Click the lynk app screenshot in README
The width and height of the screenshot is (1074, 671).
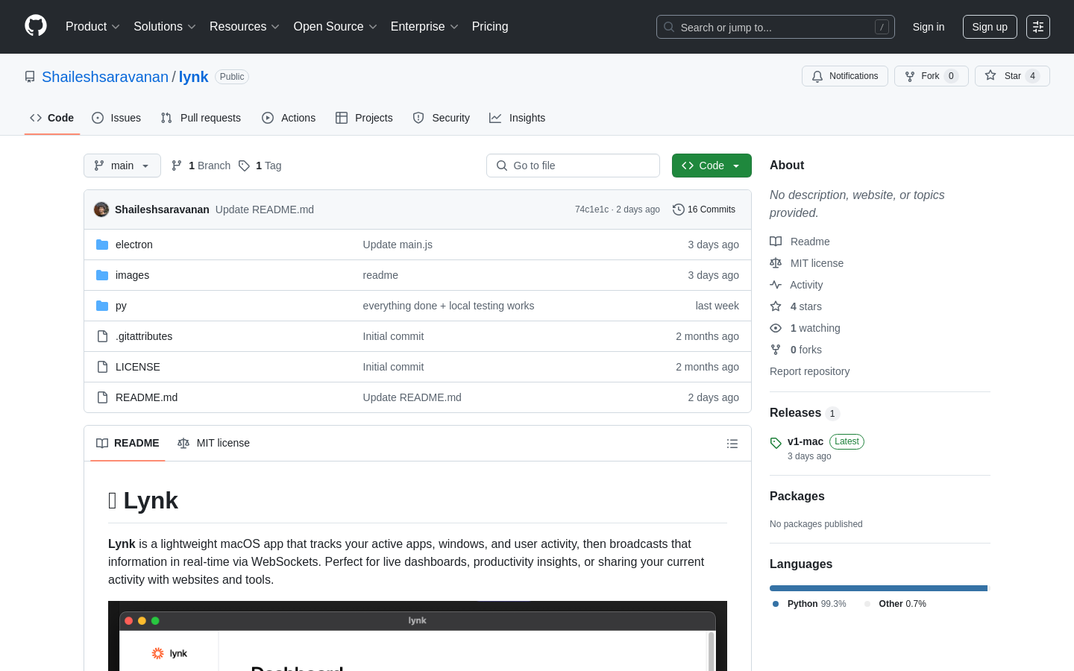418,636
